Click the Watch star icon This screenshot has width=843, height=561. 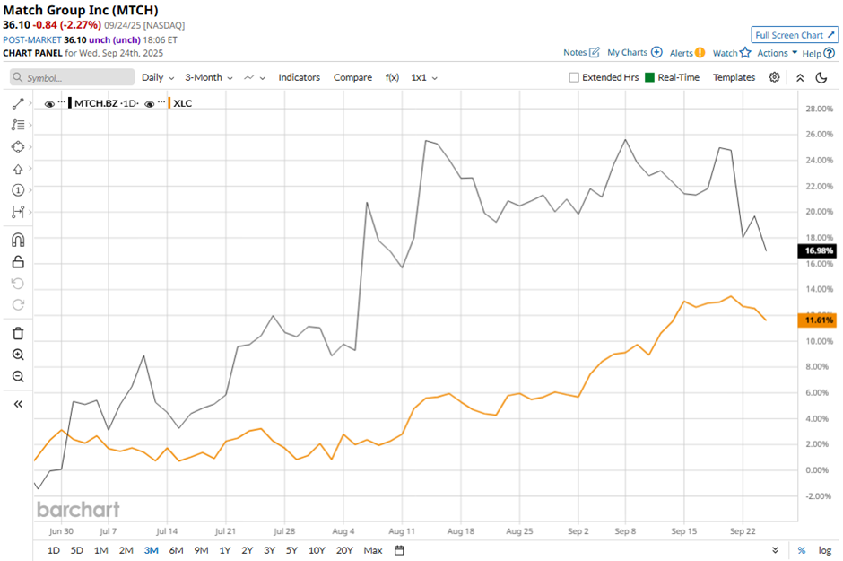click(745, 53)
